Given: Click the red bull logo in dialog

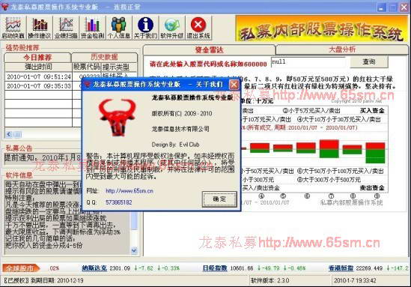Looking at the screenshot, I should [x=118, y=118].
